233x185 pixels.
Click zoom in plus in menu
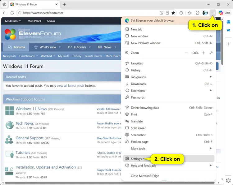point(203,53)
